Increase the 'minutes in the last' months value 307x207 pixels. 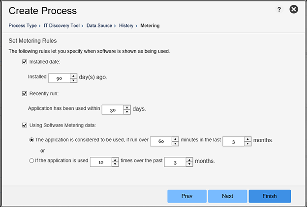(x=247, y=139)
